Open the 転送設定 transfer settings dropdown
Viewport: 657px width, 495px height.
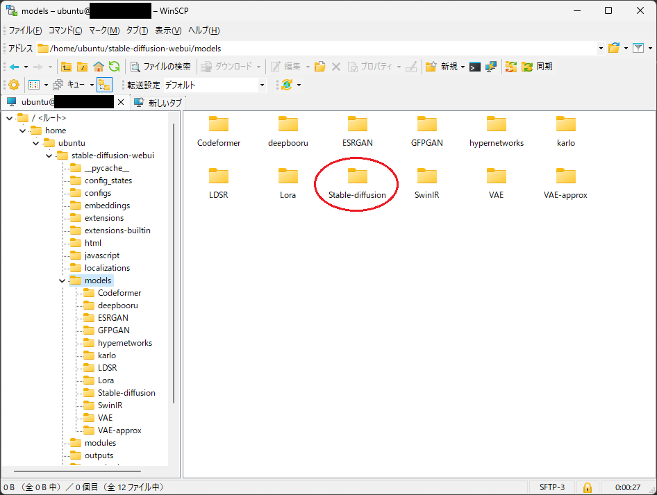[x=214, y=85]
